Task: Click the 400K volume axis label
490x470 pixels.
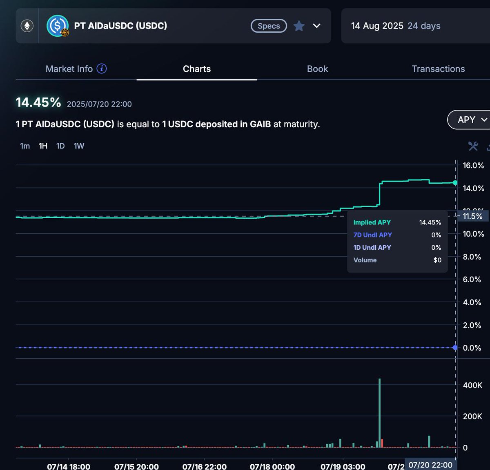Action: click(472, 385)
